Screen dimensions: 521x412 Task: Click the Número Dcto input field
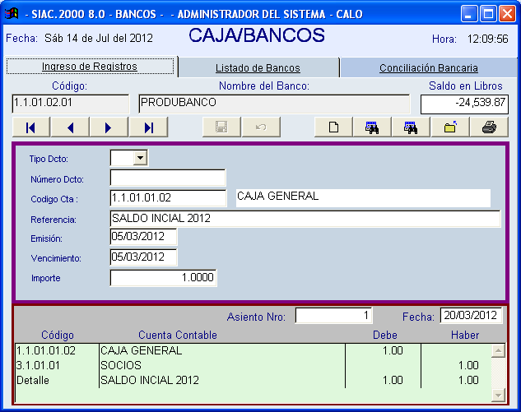click(x=168, y=178)
